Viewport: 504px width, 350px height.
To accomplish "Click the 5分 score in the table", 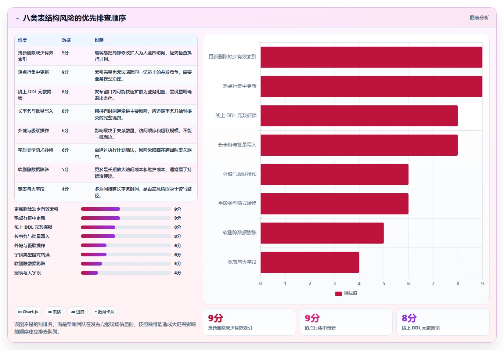I will click(65, 170).
